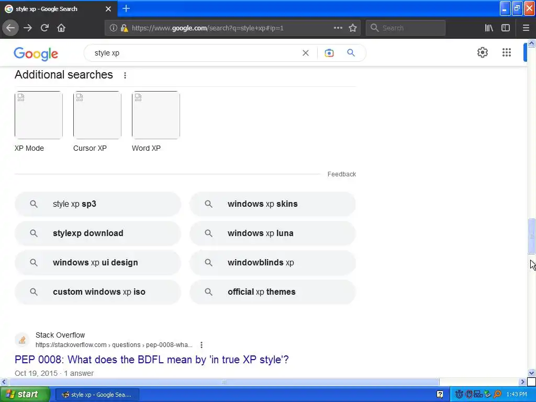Click the Google logo
Screen dimensions: 536x402
click(x=36, y=54)
